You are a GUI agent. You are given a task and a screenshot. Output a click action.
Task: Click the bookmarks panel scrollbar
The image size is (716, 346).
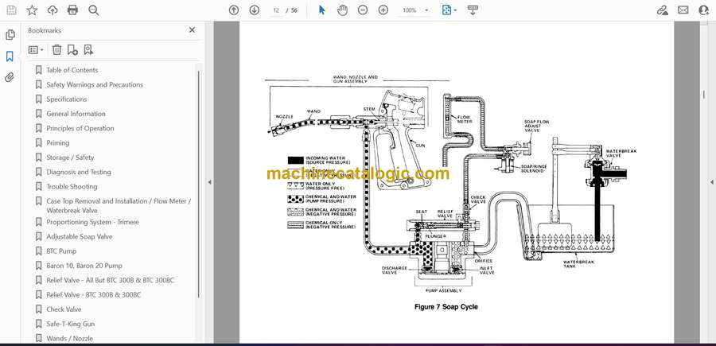pyautogui.click(x=199, y=184)
